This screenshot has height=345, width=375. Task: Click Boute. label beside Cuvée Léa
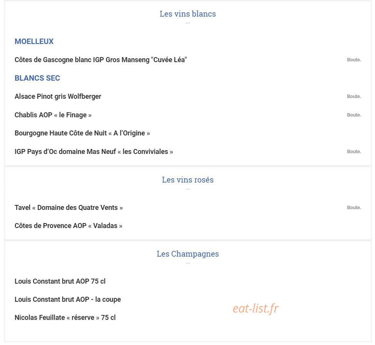point(354,60)
